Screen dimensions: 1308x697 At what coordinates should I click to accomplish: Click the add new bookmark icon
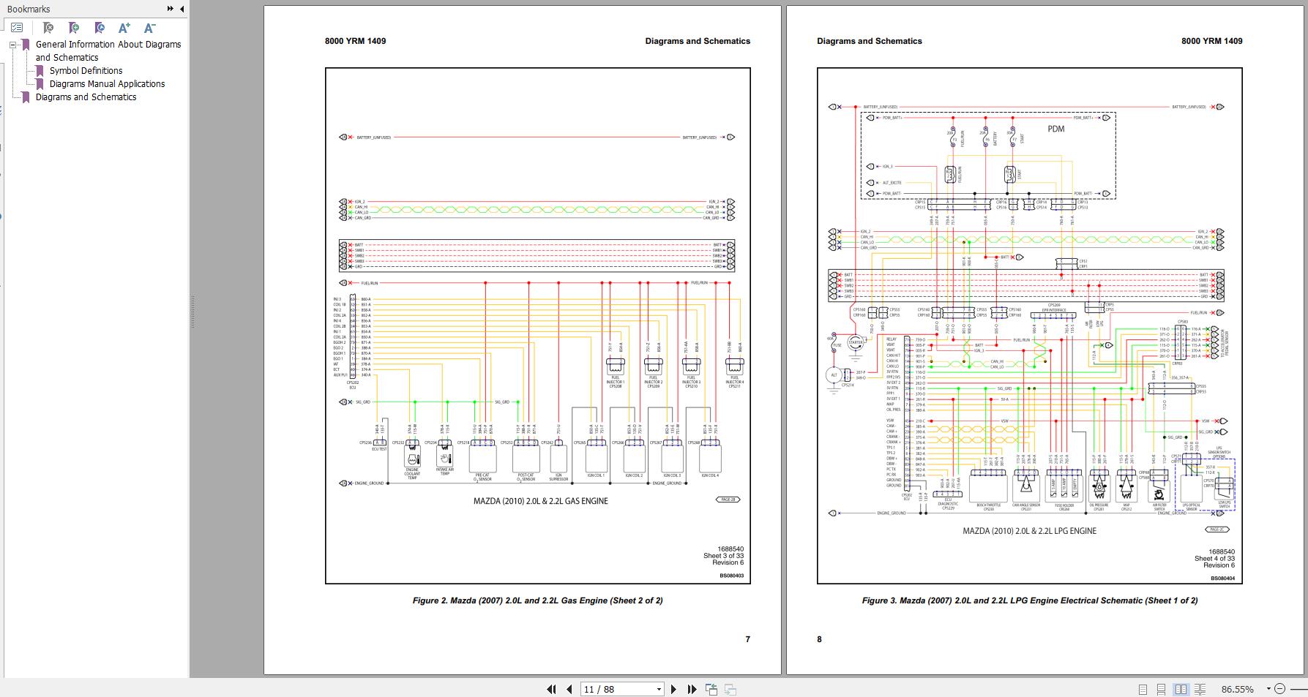[74, 28]
